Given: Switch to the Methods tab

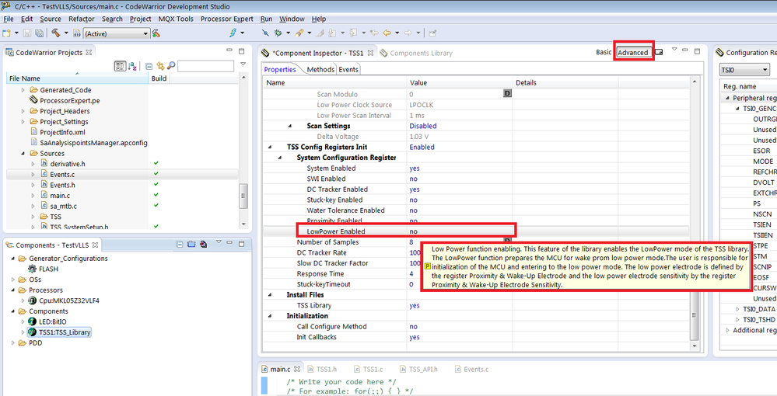Looking at the screenshot, I should tap(320, 70).
